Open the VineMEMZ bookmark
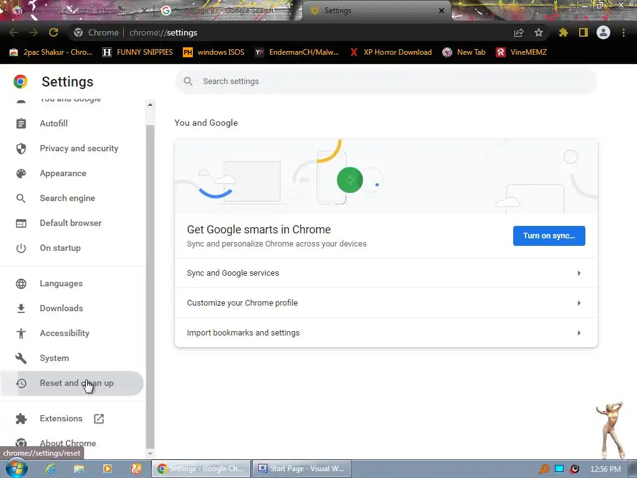 522,52
